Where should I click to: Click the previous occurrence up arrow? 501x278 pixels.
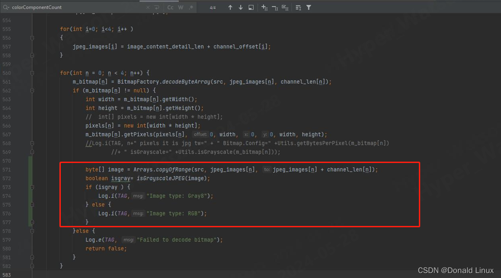coord(230,7)
